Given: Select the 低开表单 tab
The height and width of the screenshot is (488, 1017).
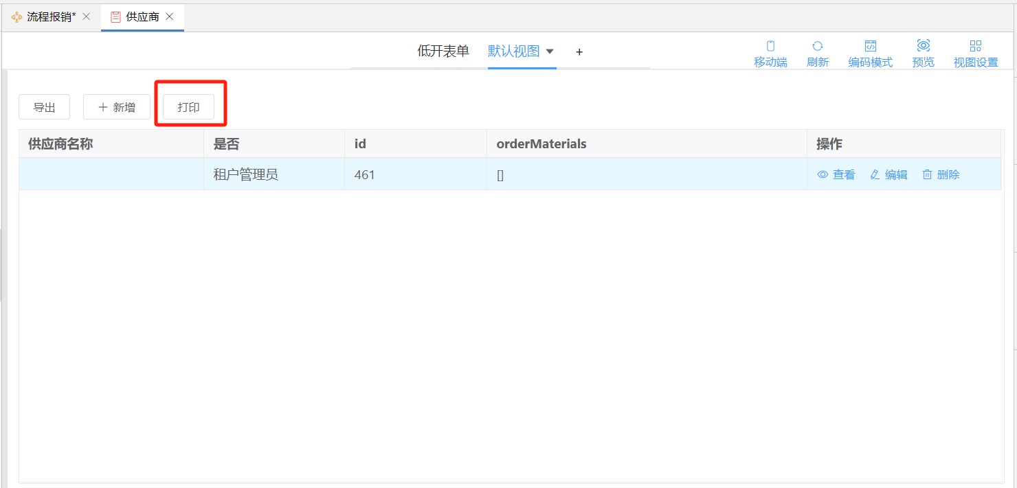Looking at the screenshot, I should (443, 51).
